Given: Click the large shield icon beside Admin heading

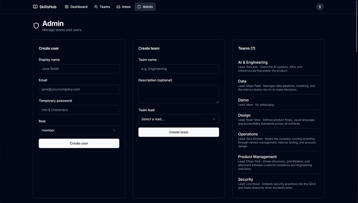Looking at the screenshot, I should (x=36, y=26).
